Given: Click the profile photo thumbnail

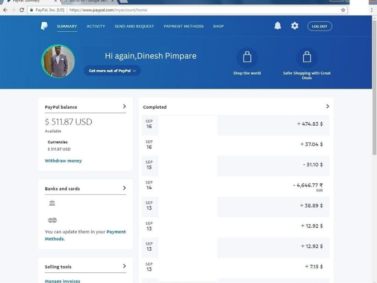Looking at the screenshot, I should pos(58,61).
